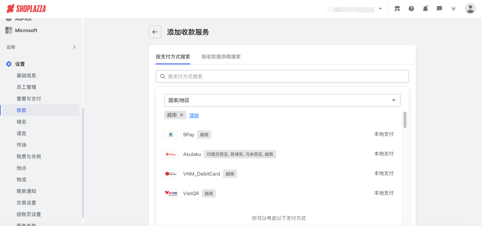Click the 清除 link
Image resolution: width=482 pixels, height=226 pixels.
coord(194,115)
